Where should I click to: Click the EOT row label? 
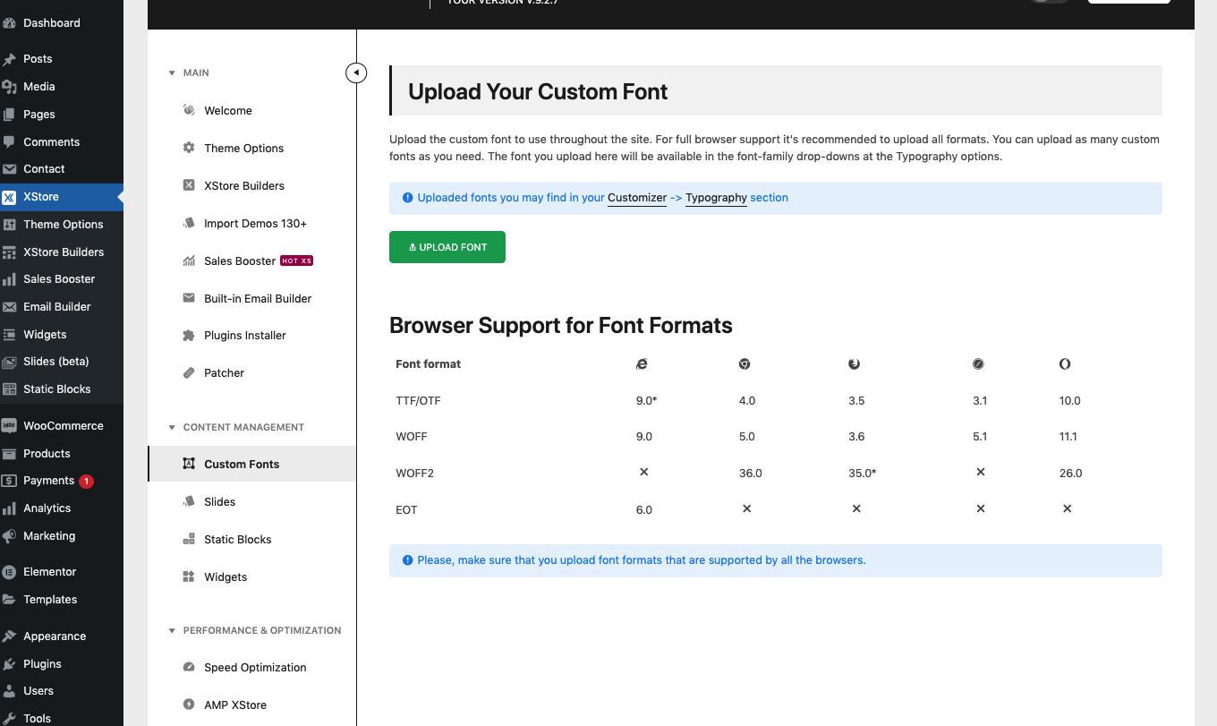coord(406,510)
